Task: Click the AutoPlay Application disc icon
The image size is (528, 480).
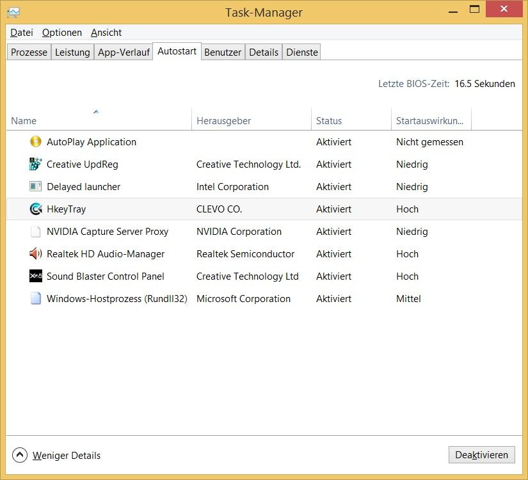Action: click(36, 142)
